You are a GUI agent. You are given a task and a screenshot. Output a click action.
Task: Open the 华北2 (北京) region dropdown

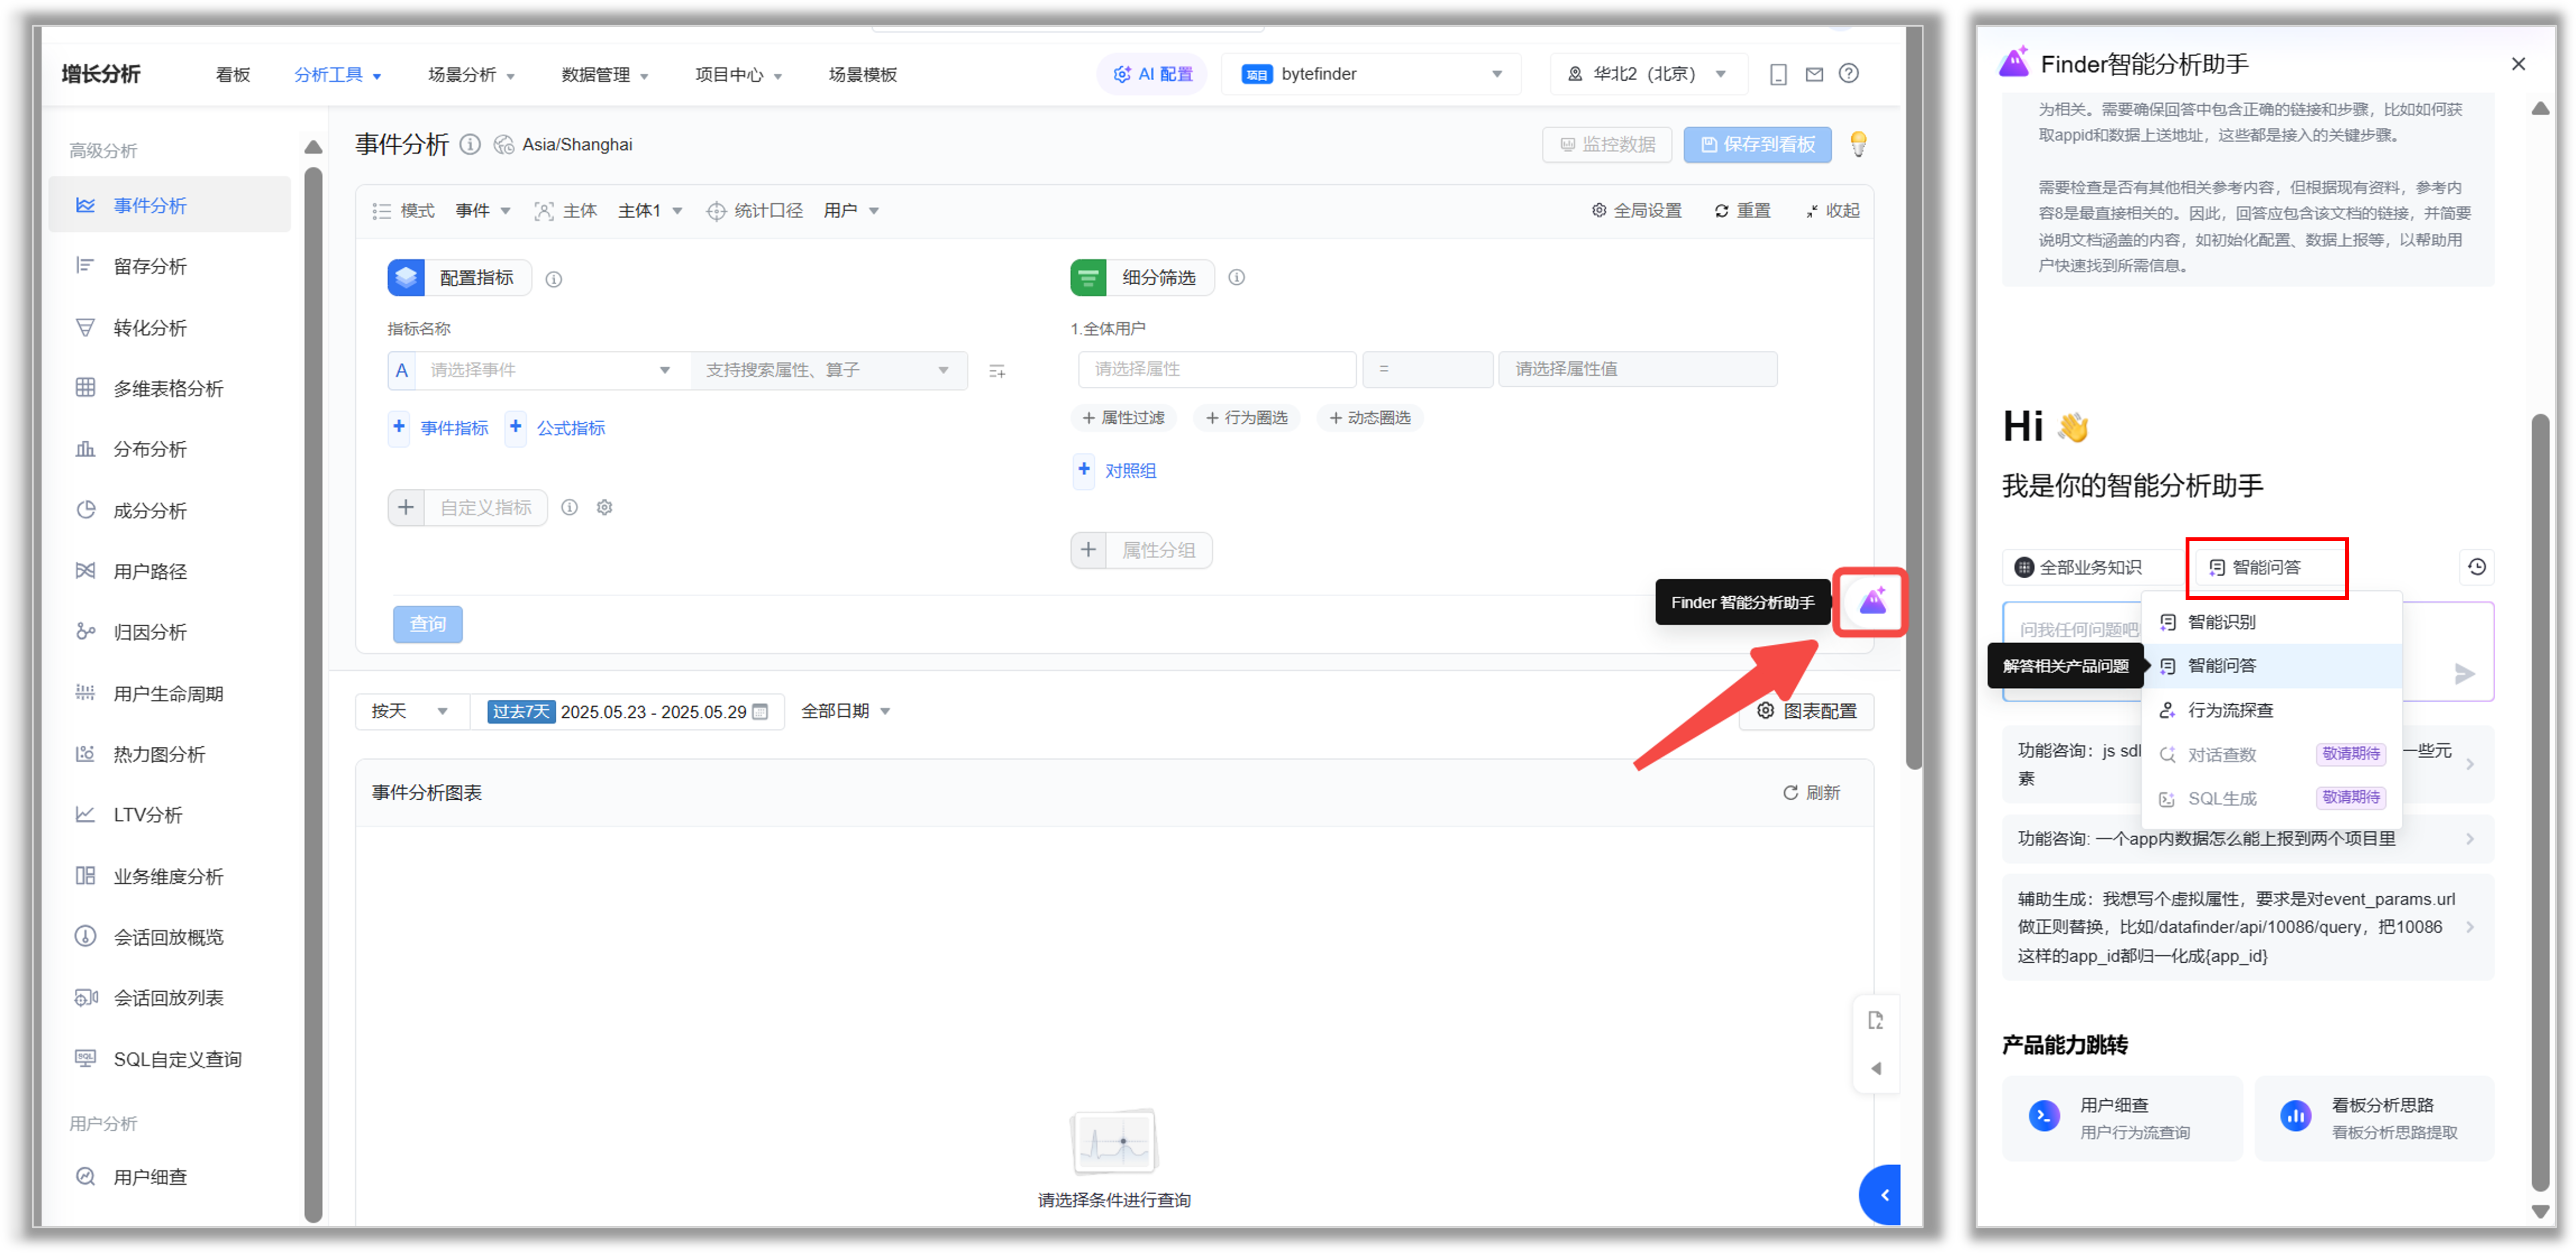coord(1648,74)
